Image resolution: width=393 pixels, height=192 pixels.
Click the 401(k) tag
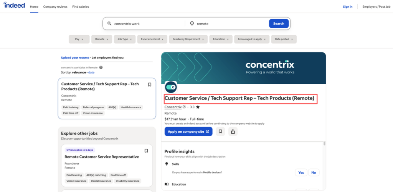point(112,107)
